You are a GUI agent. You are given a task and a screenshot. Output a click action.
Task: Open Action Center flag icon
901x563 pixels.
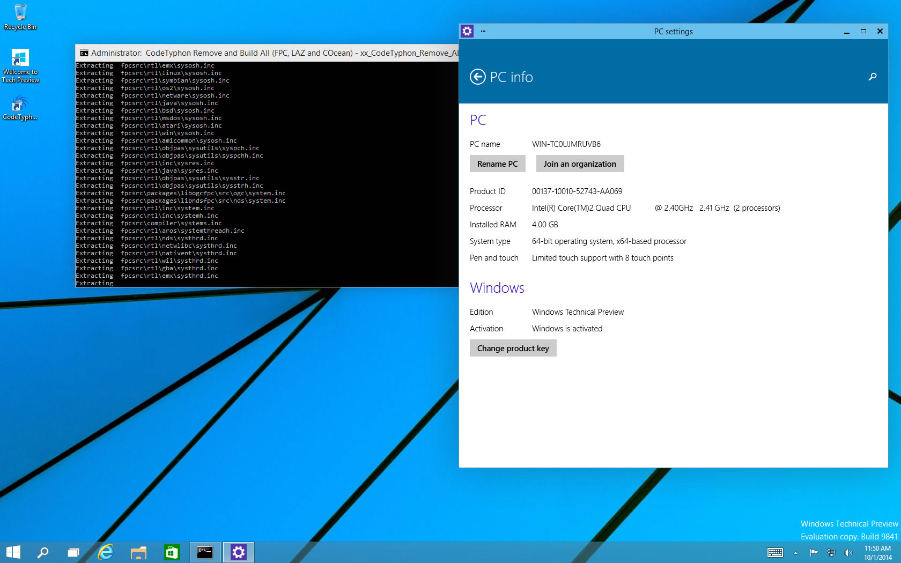(x=814, y=552)
